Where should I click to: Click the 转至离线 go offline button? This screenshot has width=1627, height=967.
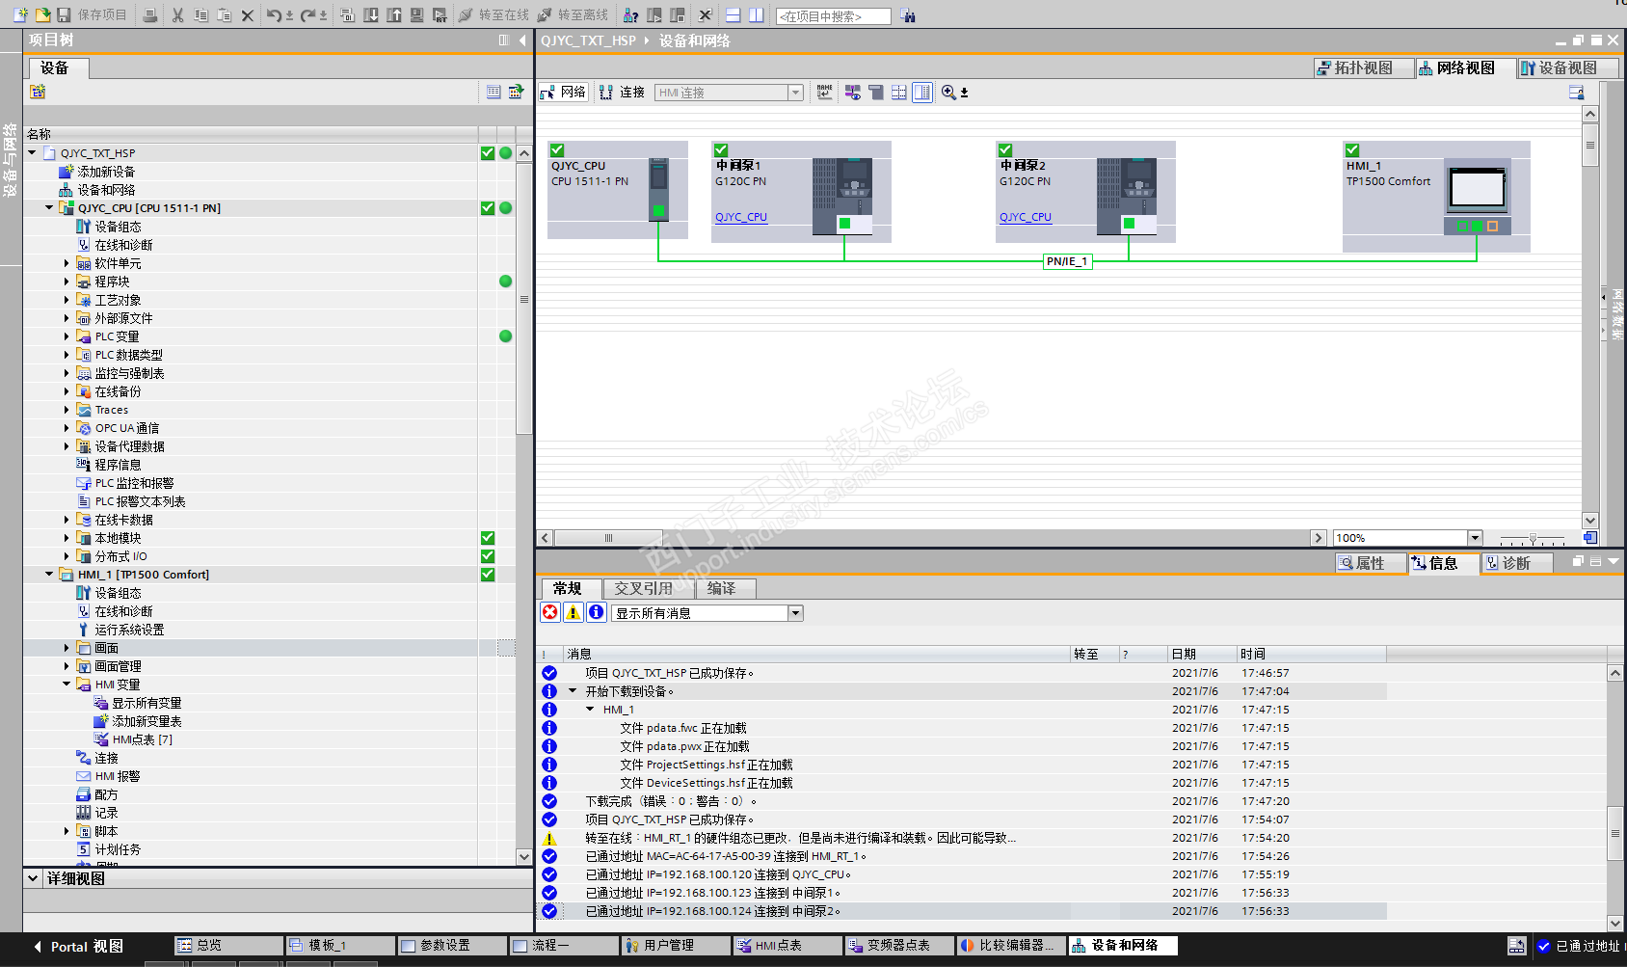click(x=573, y=14)
